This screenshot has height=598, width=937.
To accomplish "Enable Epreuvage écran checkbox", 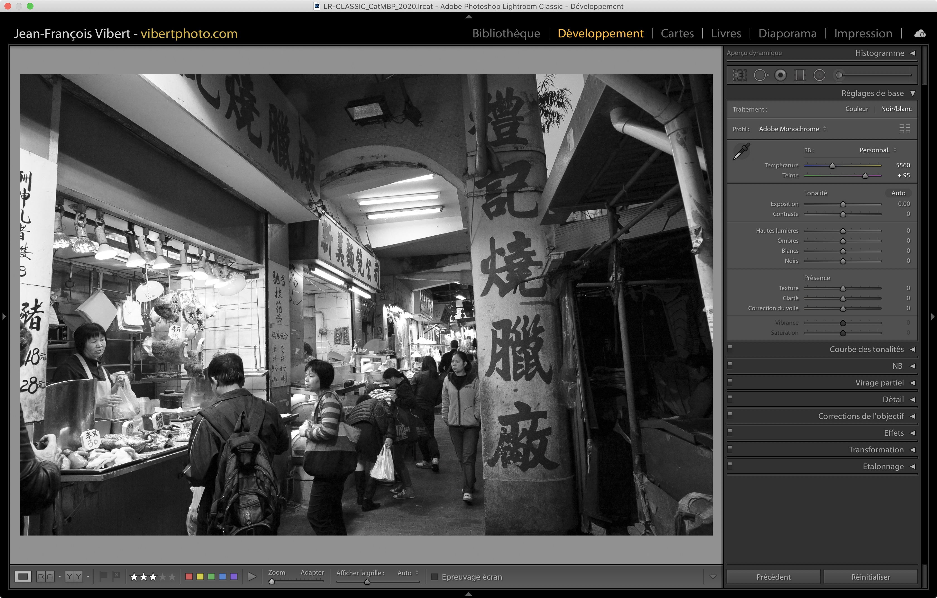I will coord(435,577).
